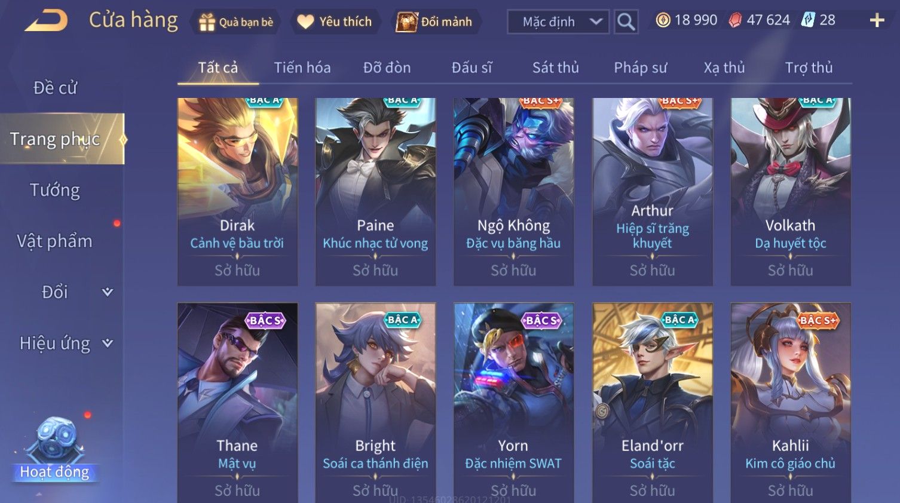The image size is (900, 503).
Task: Select Vật phẩm in the sidebar
Action: (55, 241)
